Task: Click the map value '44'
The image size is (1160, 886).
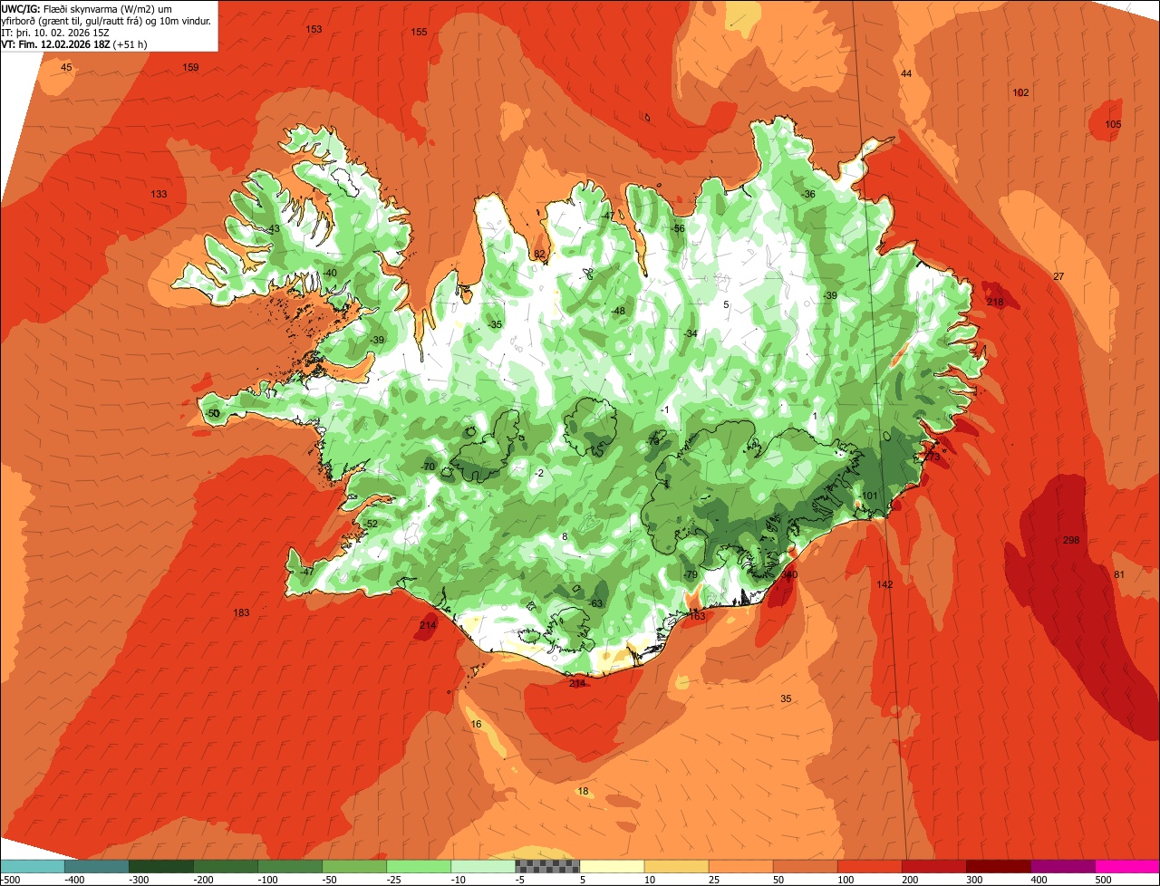Action: [906, 73]
